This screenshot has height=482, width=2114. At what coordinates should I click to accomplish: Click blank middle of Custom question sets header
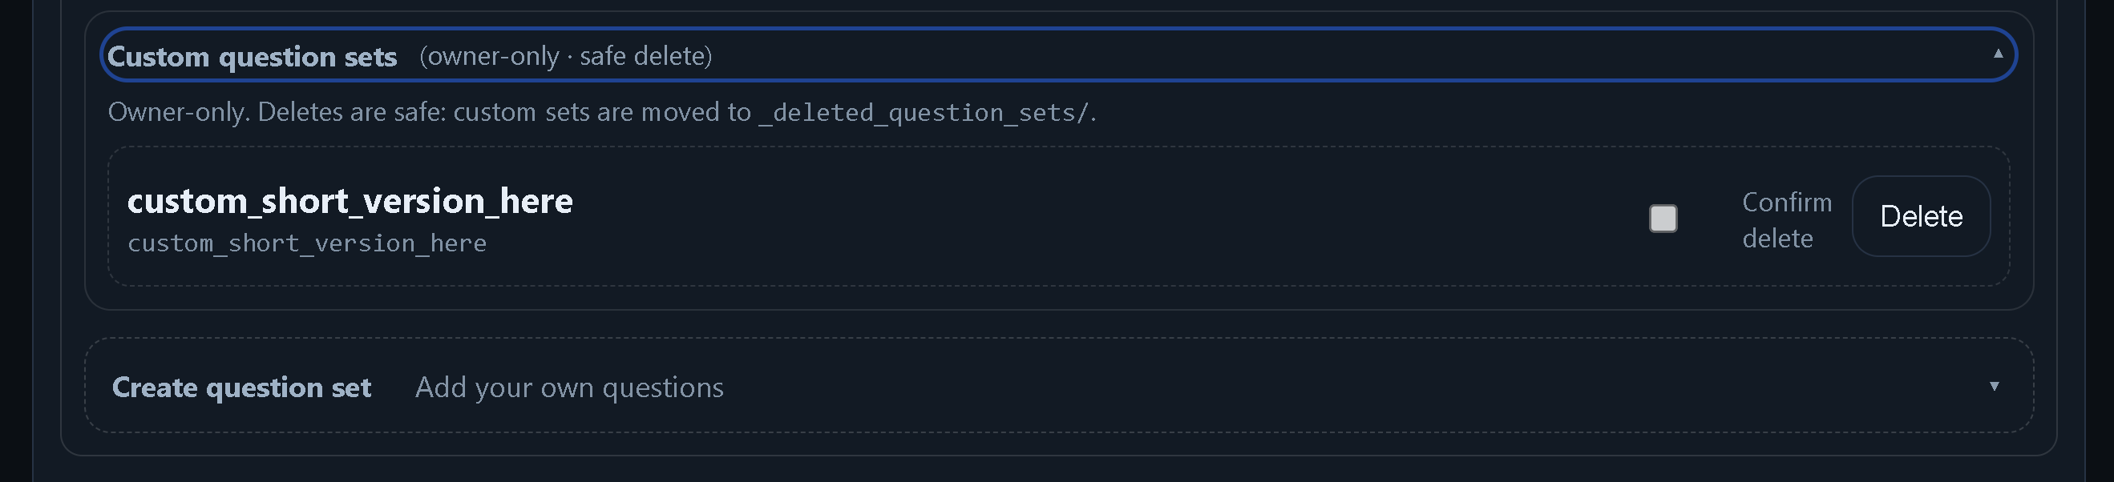point(1313,55)
